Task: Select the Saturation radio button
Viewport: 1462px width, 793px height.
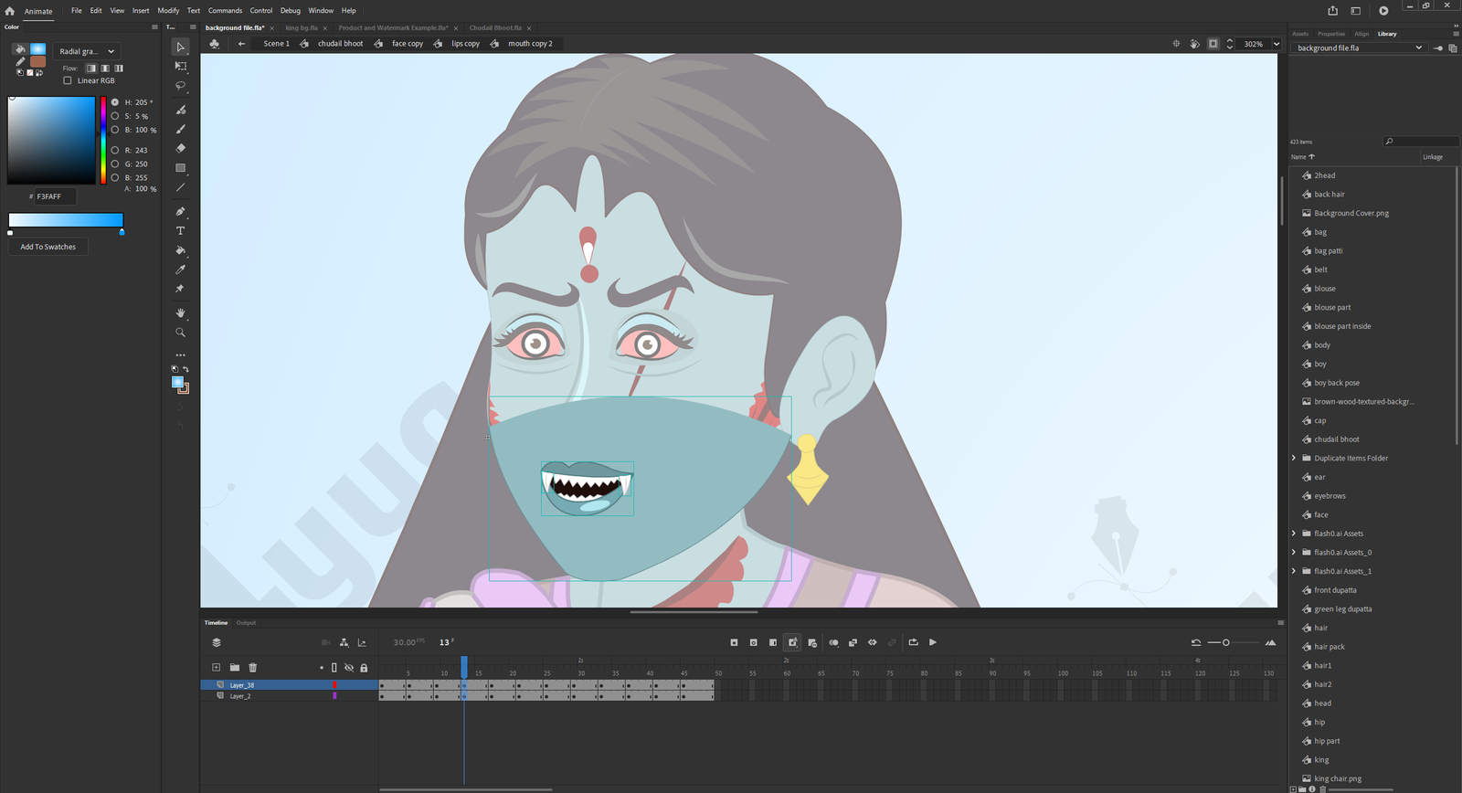Action: [x=115, y=116]
